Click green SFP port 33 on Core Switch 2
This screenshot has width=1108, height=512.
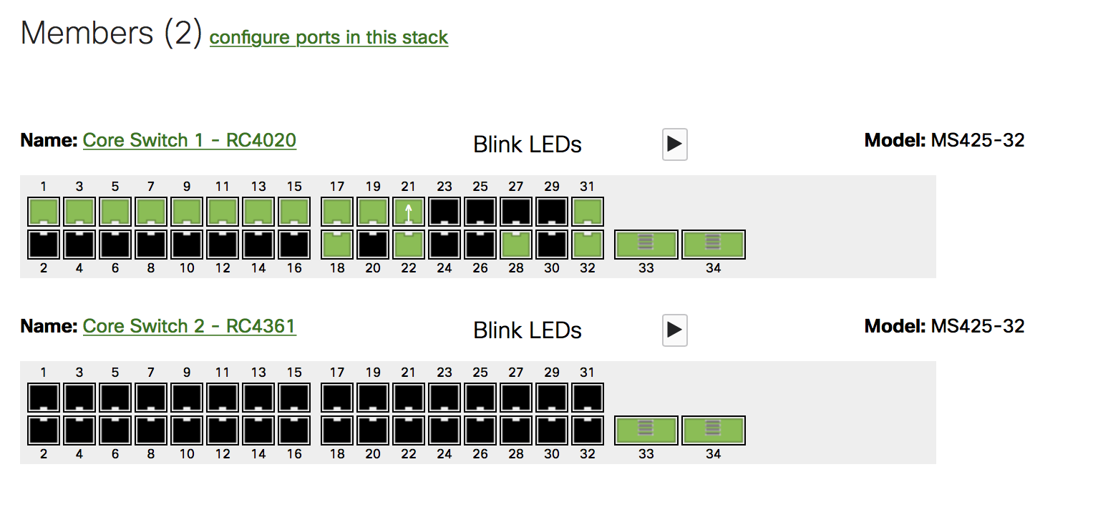click(646, 430)
